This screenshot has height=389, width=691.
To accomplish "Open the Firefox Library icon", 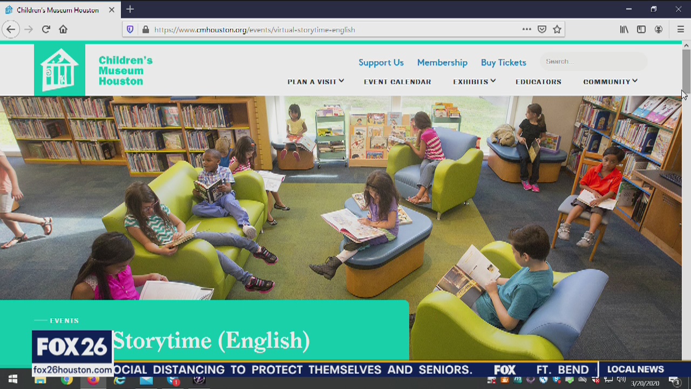I will click(x=624, y=30).
